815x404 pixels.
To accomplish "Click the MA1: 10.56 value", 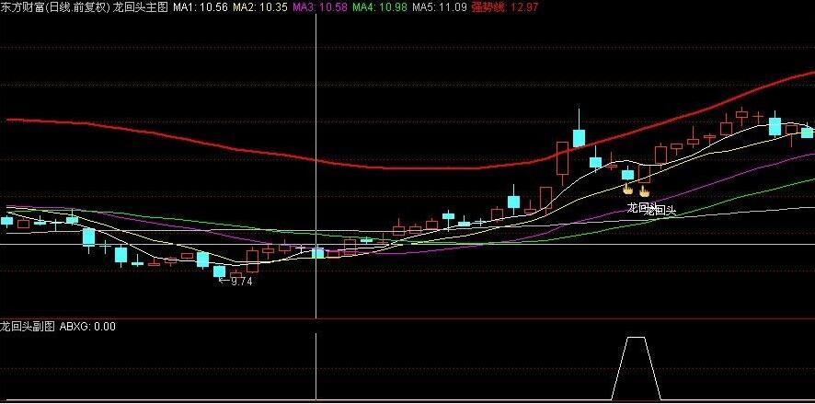I will click(201, 6).
